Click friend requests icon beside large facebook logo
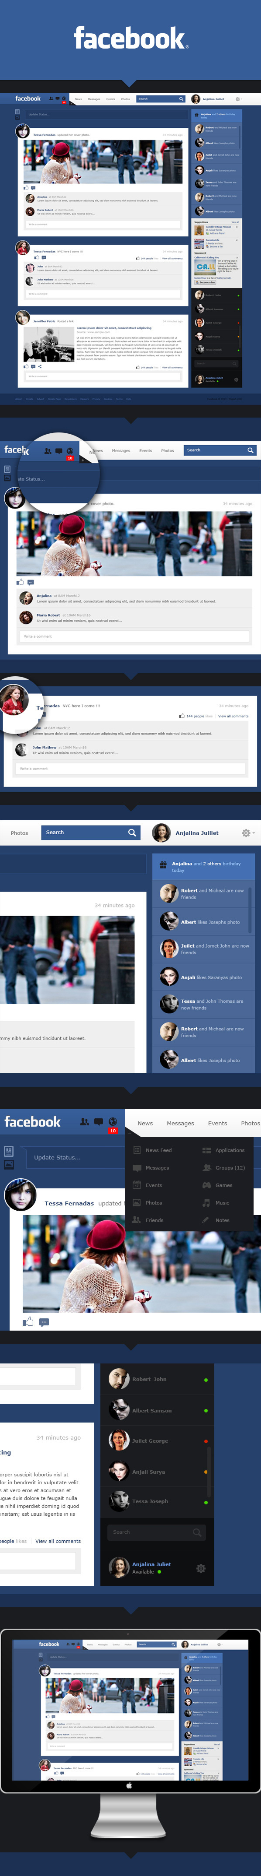The image size is (261, 1876). (84, 1121)
